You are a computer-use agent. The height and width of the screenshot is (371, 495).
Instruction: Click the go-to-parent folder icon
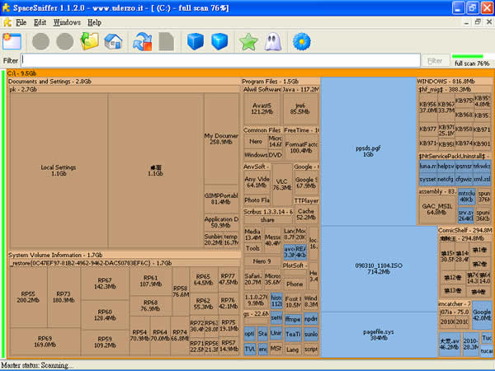pyautogui.click(x=90, y=40)
